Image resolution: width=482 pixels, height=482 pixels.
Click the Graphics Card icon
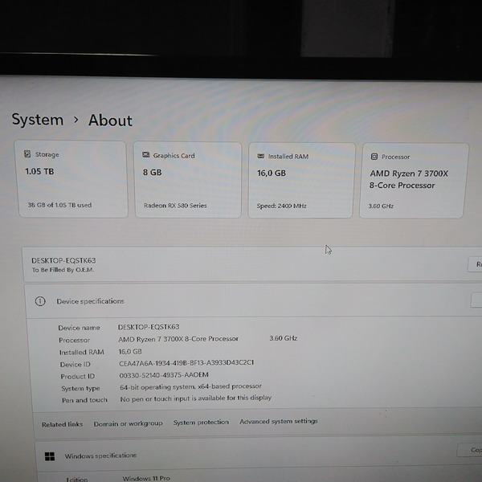(145, 155)
